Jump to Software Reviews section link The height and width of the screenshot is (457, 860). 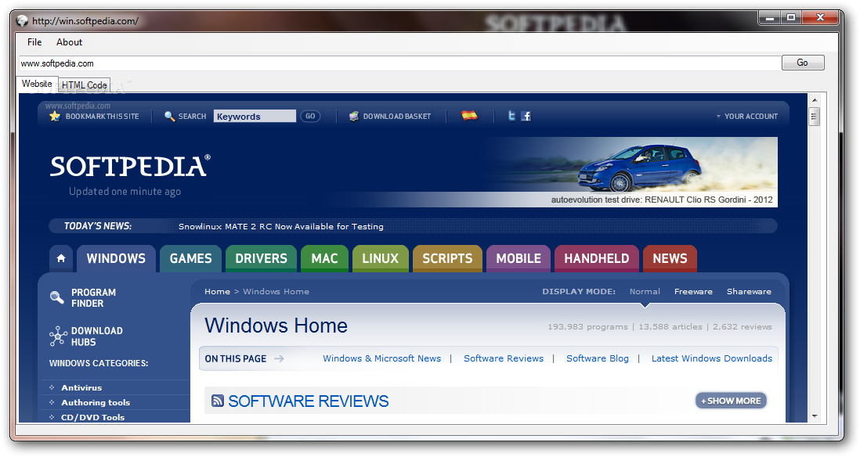[x=504, y=358]
